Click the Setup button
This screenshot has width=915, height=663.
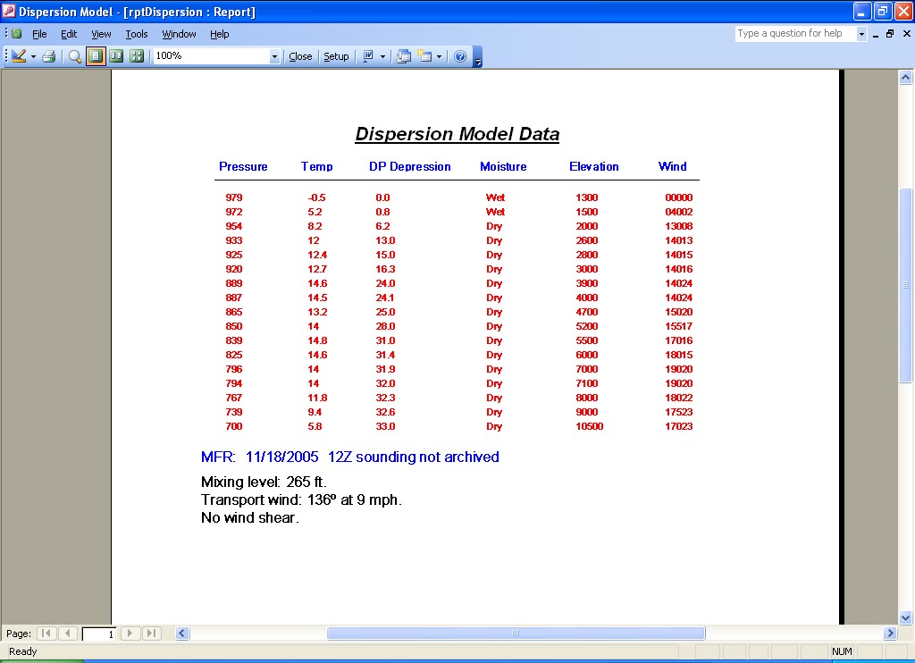pos(336,56)
